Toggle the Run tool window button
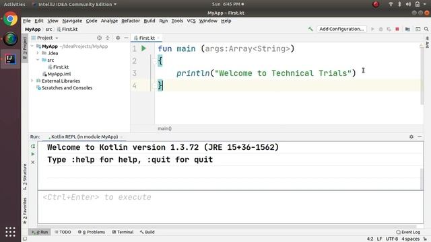This screenshot has width=431, height=242. coord(40,232)
